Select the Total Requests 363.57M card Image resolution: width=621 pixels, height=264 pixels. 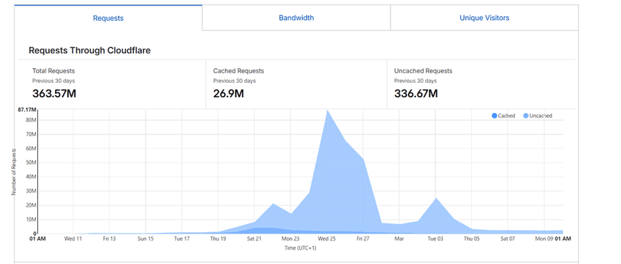click(112, 84)
